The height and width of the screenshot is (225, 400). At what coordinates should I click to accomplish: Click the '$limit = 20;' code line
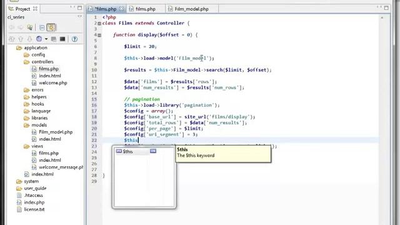click(x=140, y=46)
